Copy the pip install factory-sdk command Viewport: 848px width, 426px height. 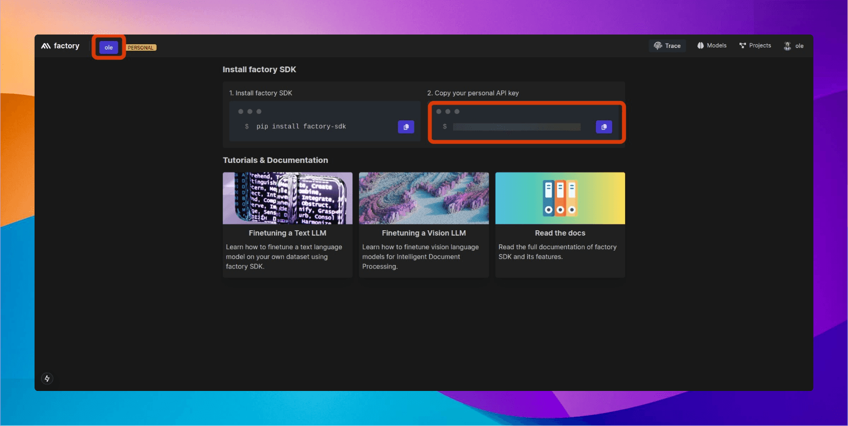pyautogui.click(x=406, y=127)
